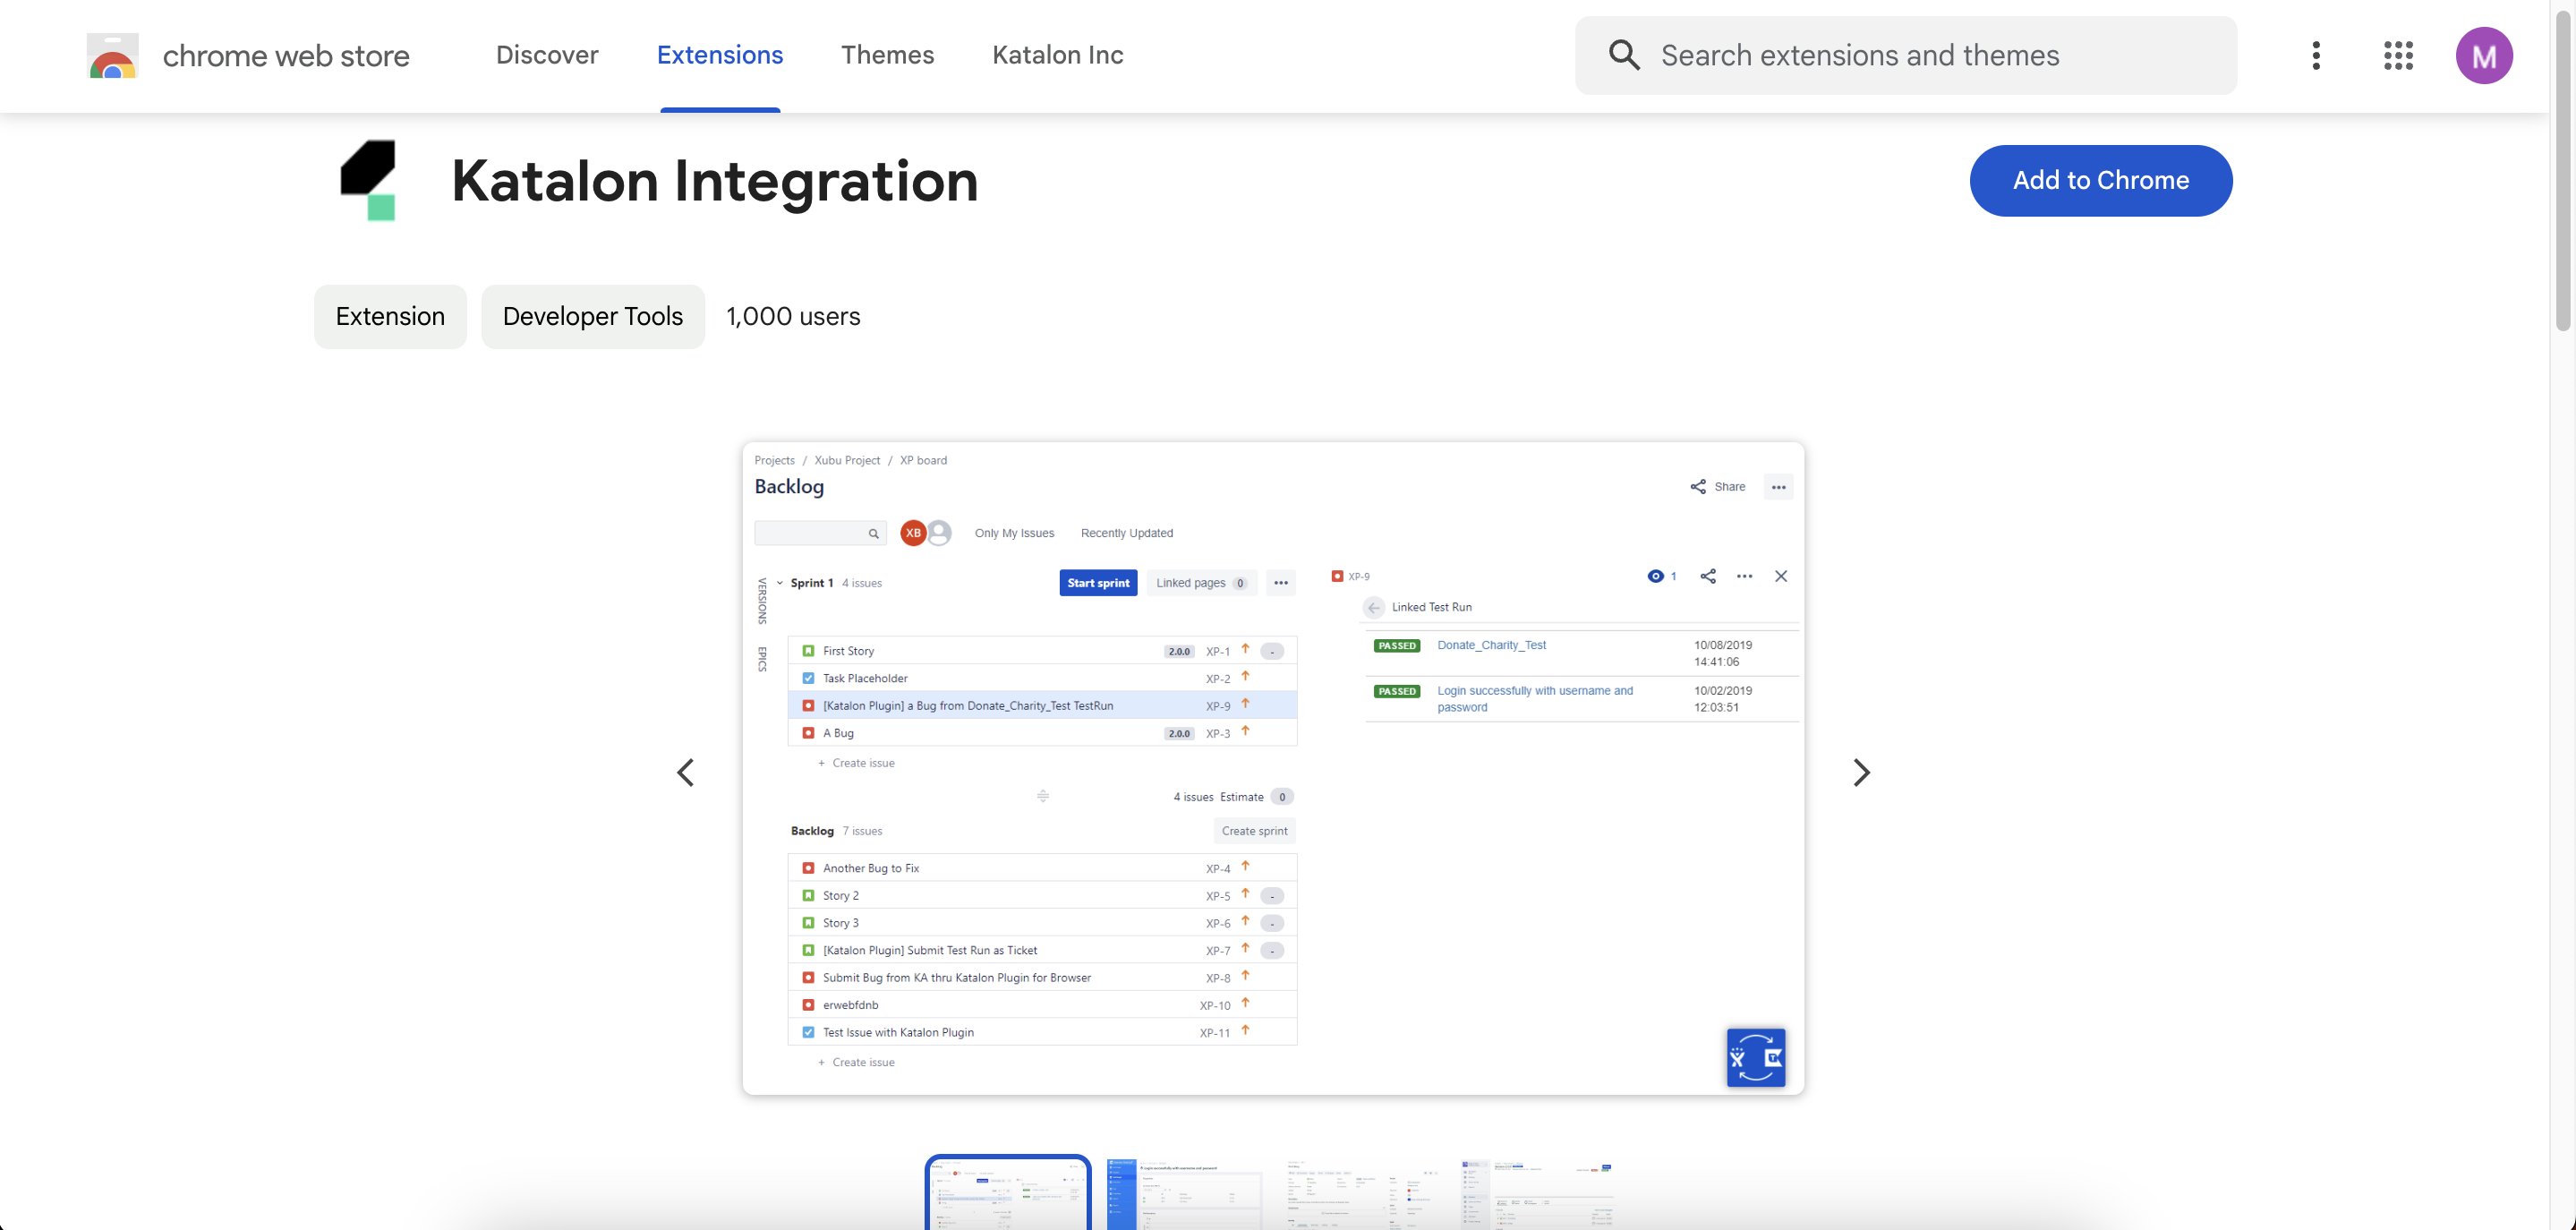
Task: Open the Developer Tools category chip
Action: 592,316
